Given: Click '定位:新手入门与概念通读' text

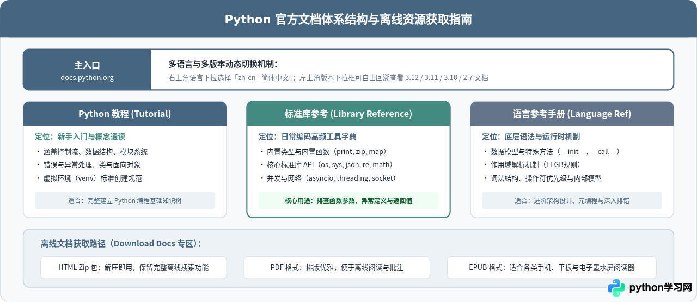Looking at the screenshot, I should 80,137.
